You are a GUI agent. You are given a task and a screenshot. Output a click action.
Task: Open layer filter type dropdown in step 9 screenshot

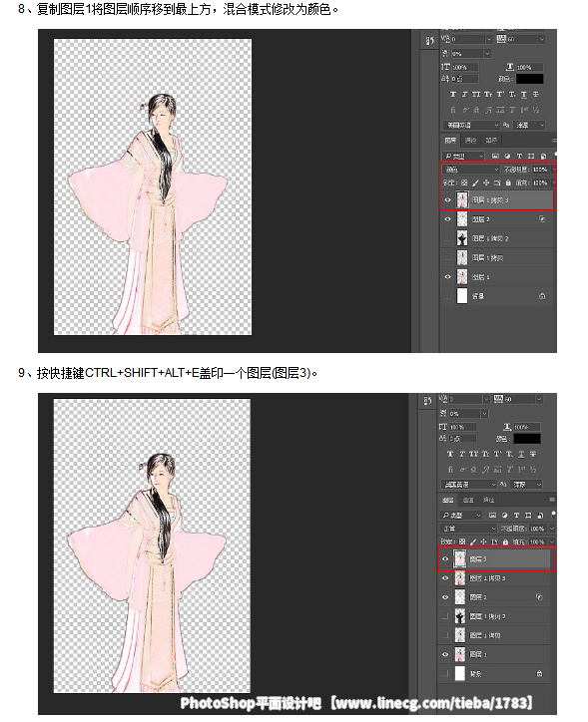pos(461,516)
